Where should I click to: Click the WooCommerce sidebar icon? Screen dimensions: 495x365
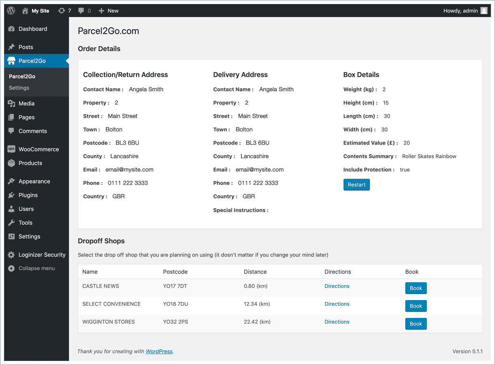click(11, 149)
